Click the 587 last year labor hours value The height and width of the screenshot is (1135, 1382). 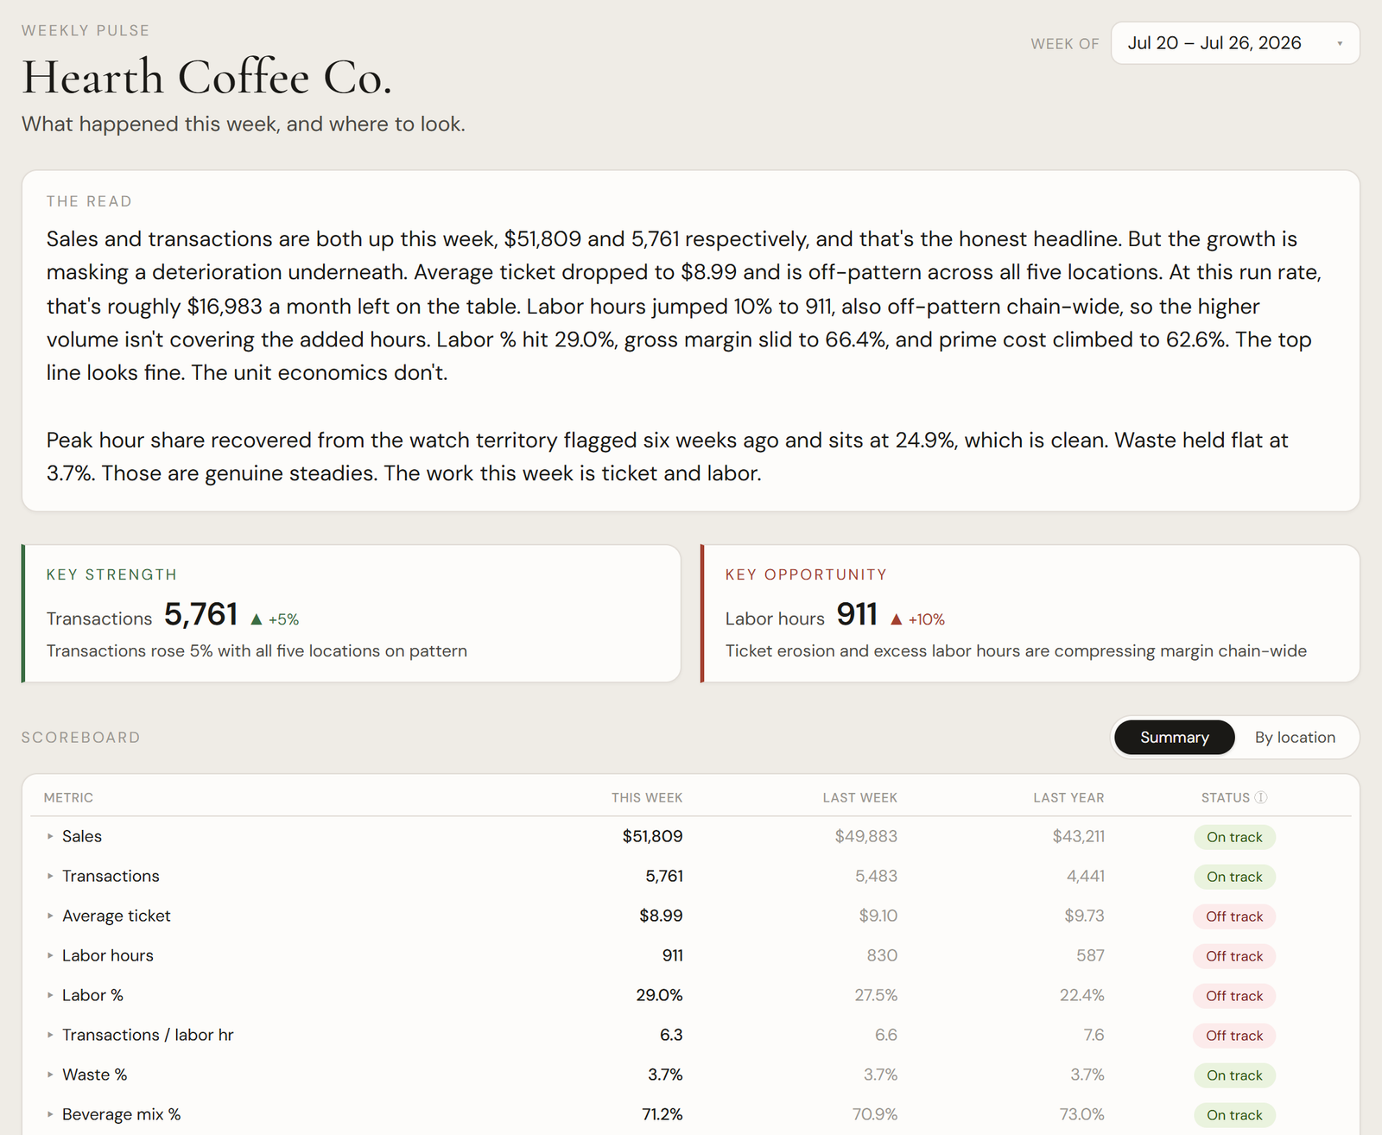(x=1090, y=955)
